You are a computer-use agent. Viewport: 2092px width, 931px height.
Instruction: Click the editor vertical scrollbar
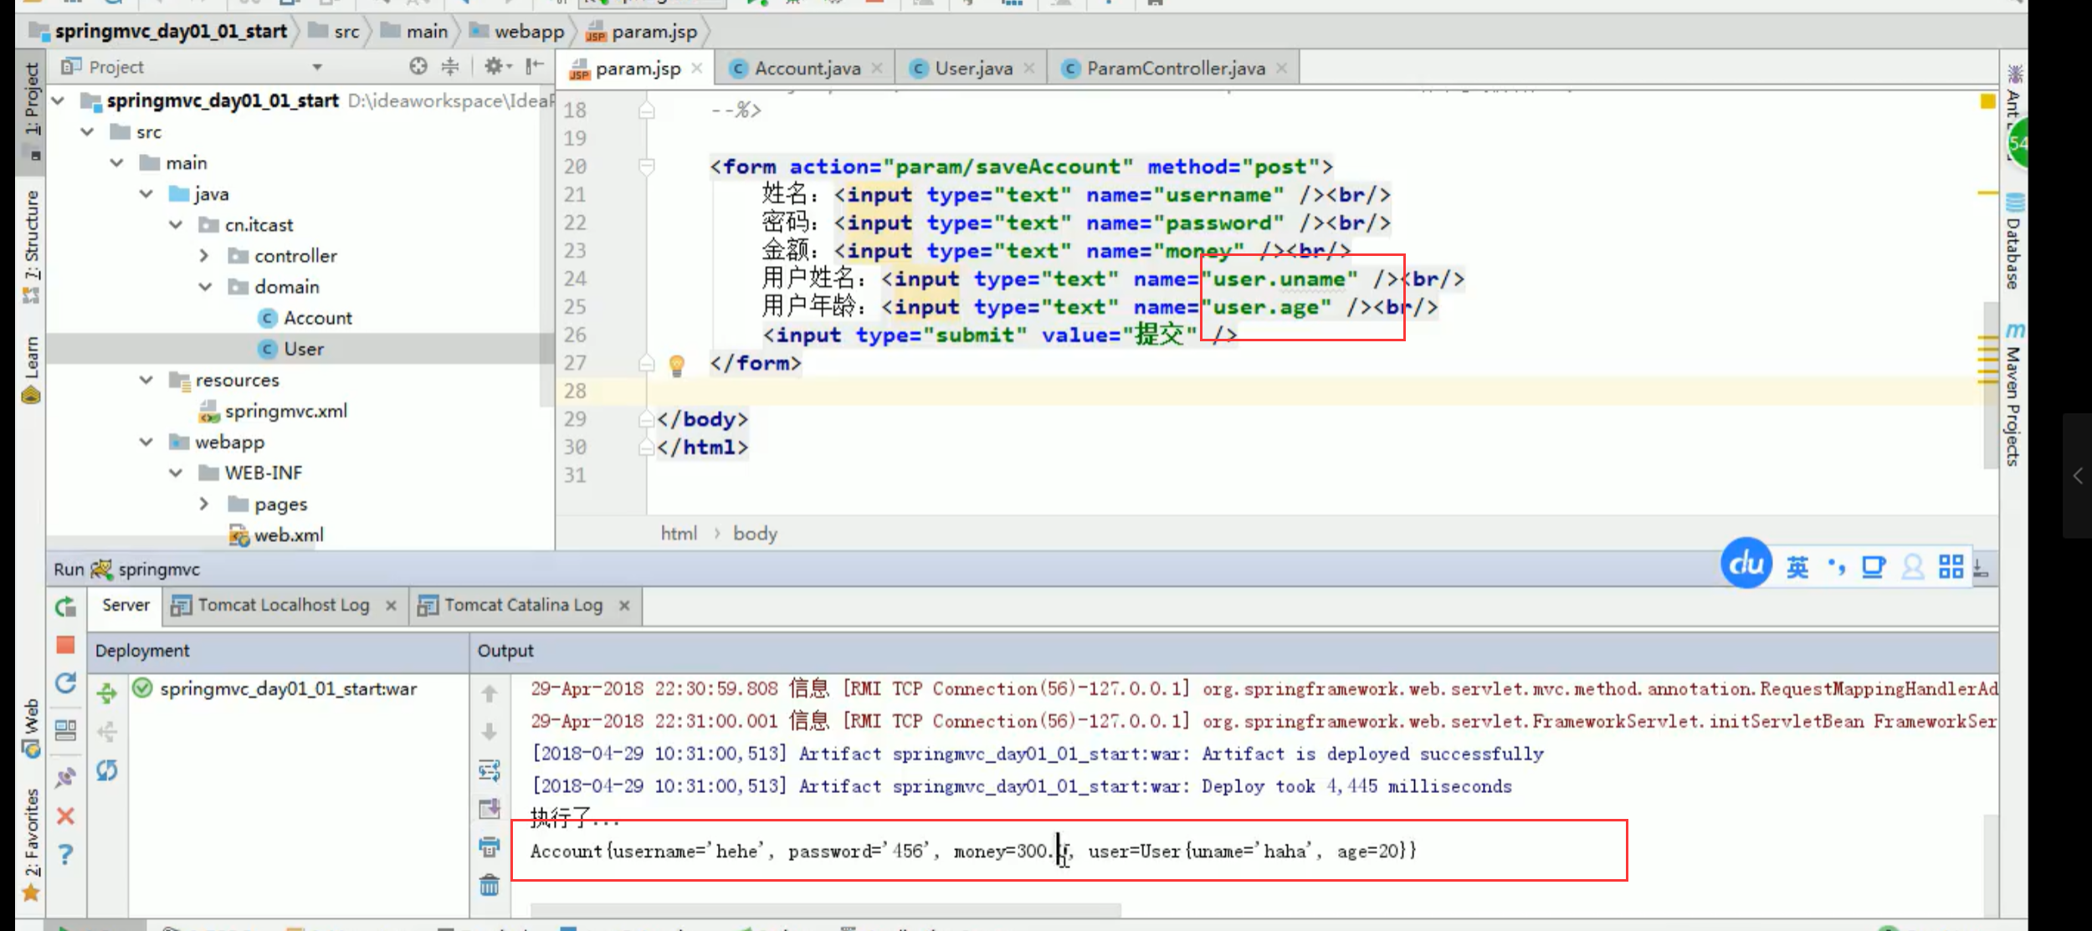[1990, 385]
